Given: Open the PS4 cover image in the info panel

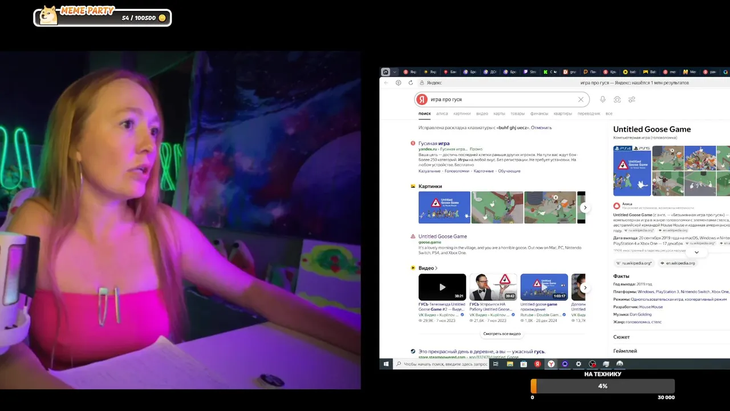Looking at the screenshot, I should tap(631, 171).
